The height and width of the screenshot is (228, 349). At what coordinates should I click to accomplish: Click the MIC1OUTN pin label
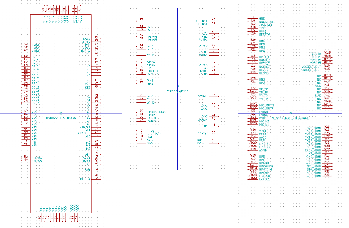266,105
